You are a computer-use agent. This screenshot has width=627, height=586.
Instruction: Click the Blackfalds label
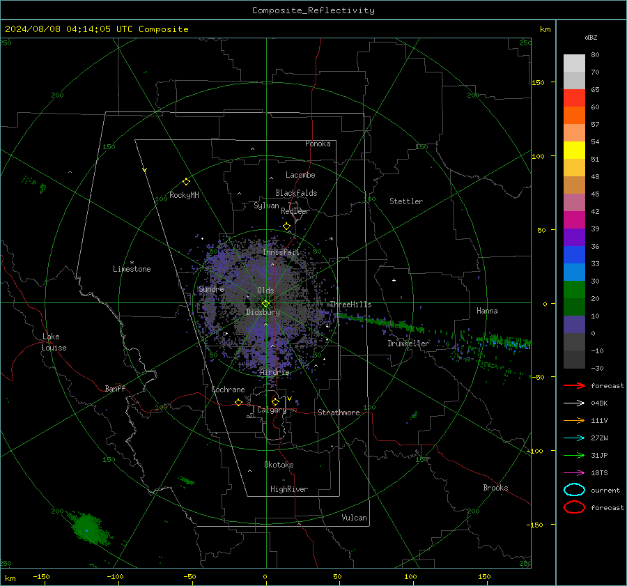click(296, 193)
